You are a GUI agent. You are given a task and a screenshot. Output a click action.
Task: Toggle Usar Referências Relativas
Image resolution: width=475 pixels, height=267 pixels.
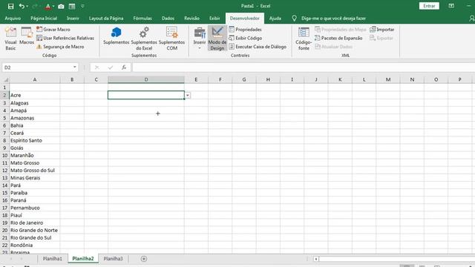click(65, 38)
